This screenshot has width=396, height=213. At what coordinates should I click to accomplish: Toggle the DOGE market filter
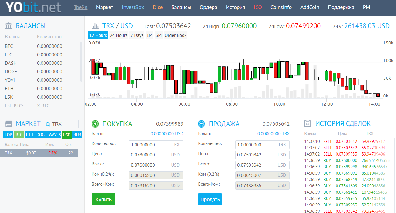pos(41,135)
